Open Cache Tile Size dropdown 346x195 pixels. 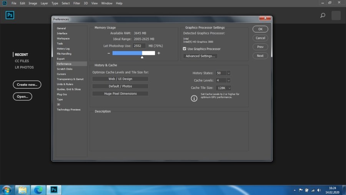pyautogui.click(x=223, y=88)
